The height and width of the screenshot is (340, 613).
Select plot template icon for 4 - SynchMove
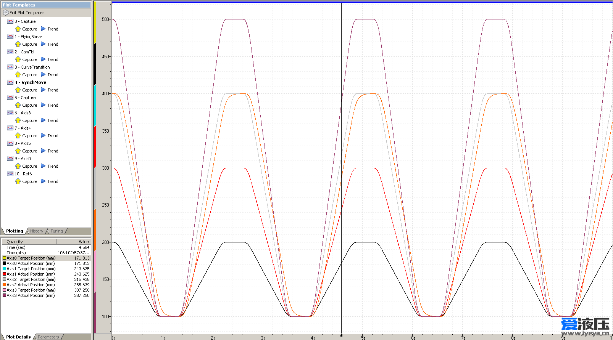point(10,82)
